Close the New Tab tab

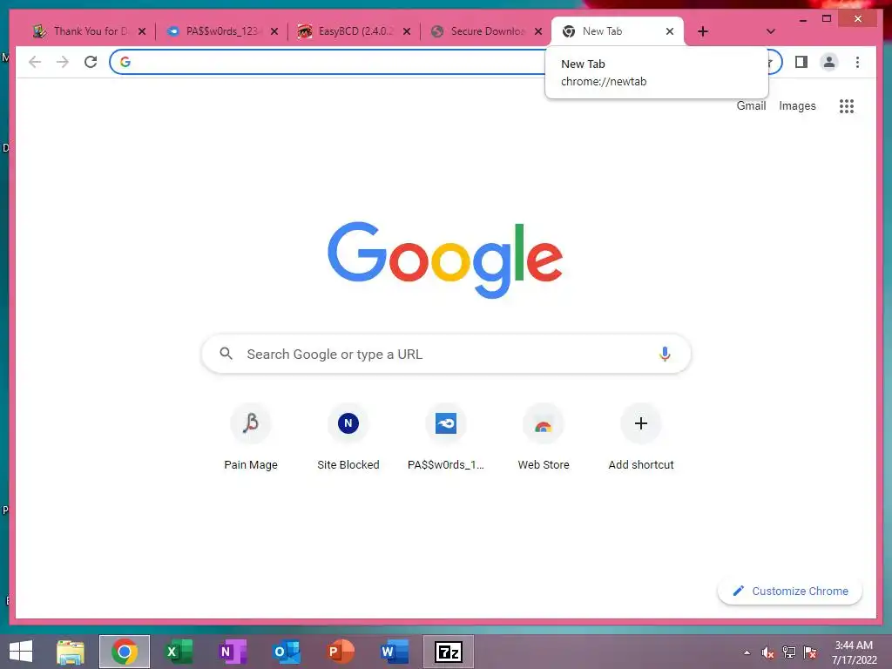click(670, 31)
